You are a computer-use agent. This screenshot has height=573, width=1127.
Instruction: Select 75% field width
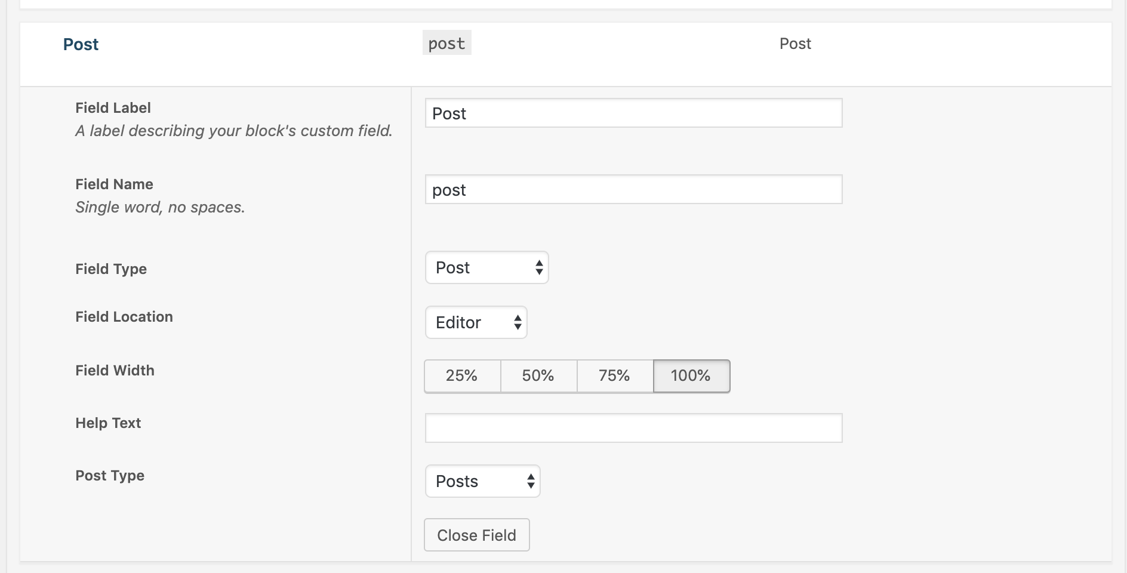click(x=614, y=376)
